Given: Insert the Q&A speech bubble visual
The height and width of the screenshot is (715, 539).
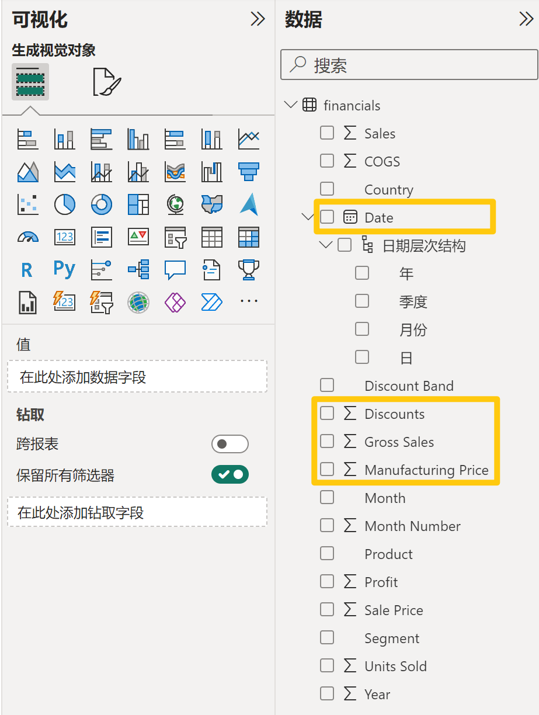Looking at the screenshot, I should point(175,270).
